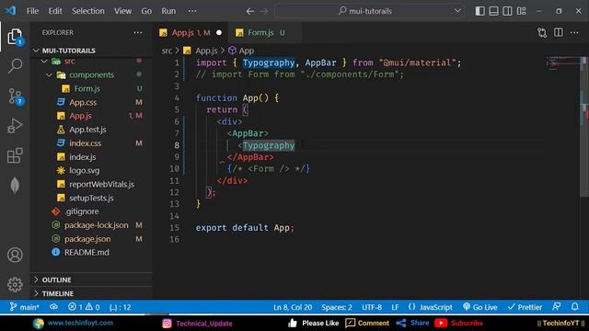Open package.json file

87,239
